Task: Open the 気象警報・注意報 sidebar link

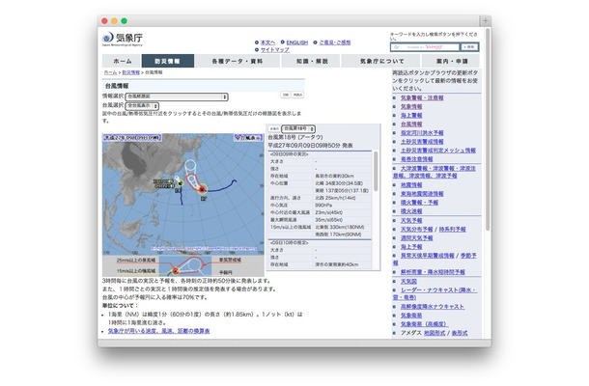Action: coord(422,97)
